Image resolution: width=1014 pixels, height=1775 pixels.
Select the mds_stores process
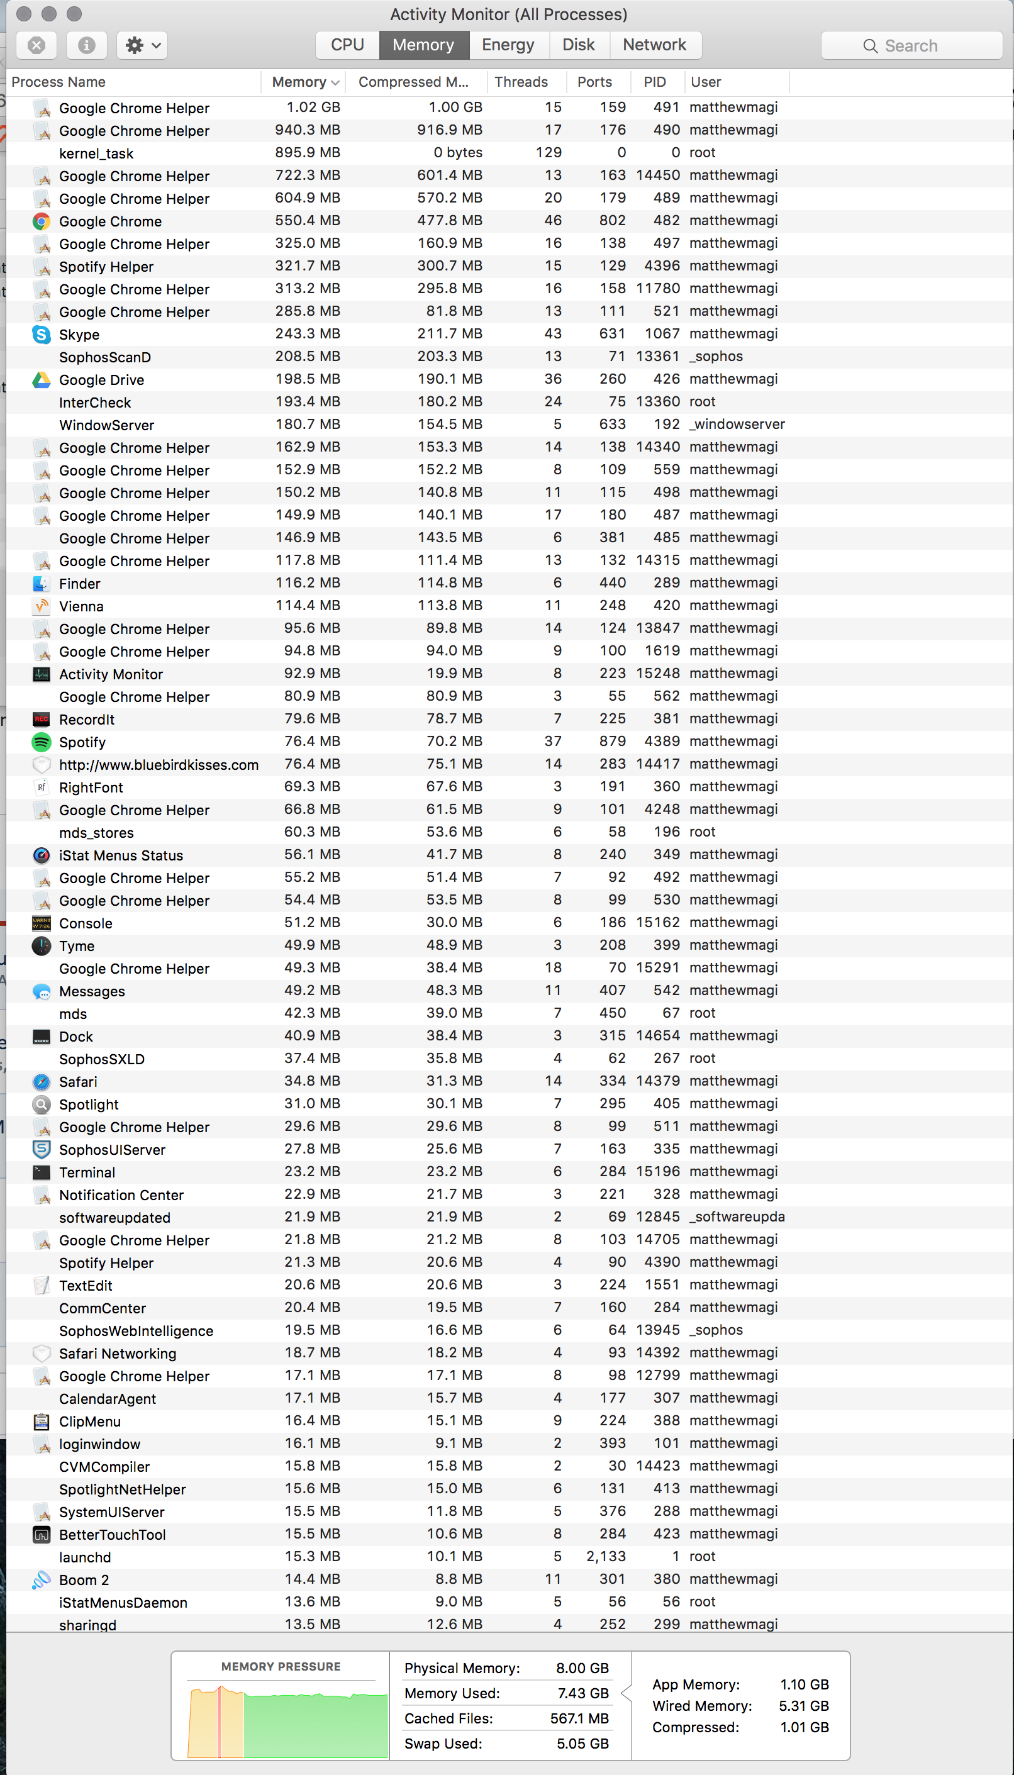(510, 832)
